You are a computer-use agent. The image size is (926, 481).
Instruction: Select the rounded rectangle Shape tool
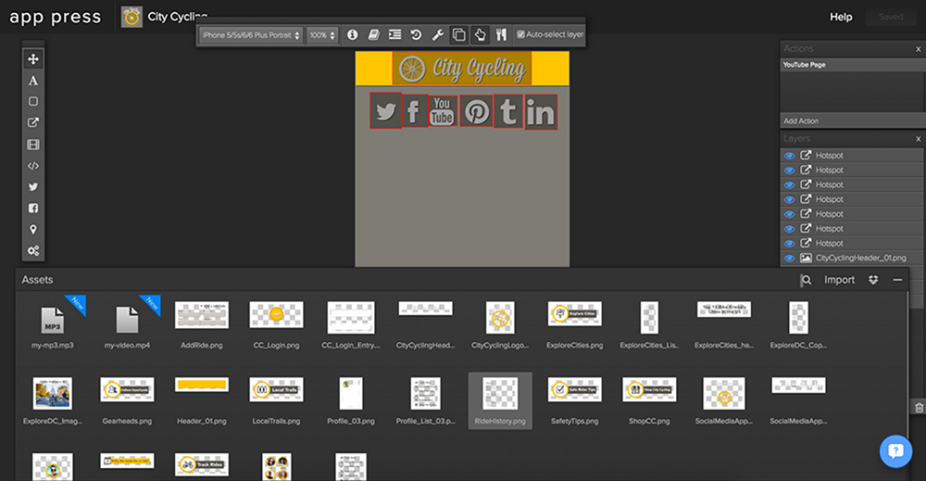(x=33, y=102)
